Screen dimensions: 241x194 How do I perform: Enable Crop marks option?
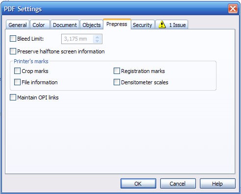(x=17, y=71)
